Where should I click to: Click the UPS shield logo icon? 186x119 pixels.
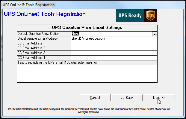pyautogui.click(x=151, y=16)
